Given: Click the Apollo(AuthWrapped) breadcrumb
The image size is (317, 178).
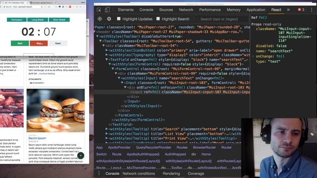Looking at the screenshot, I should 143,154.
